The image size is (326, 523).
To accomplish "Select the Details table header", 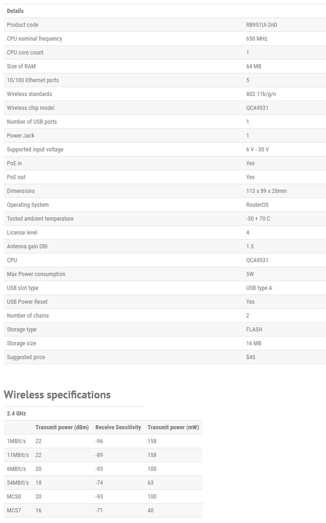I will click(15, 11).
